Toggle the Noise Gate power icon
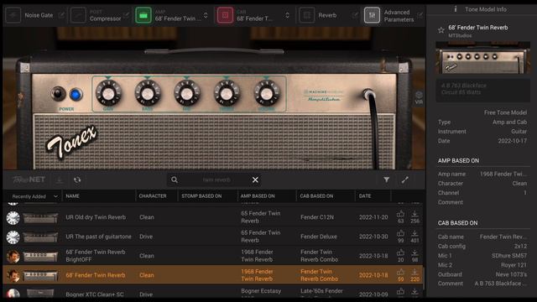The image size is (537, 302). point(13,15)
